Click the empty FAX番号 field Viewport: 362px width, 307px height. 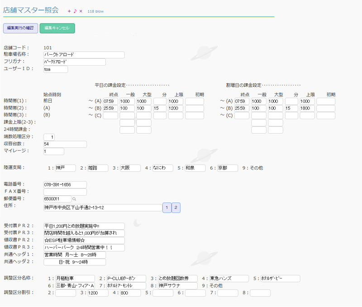64,192
